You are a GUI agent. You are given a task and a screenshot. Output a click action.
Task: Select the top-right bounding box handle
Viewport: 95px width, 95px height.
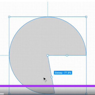click(x=86, y=17)
